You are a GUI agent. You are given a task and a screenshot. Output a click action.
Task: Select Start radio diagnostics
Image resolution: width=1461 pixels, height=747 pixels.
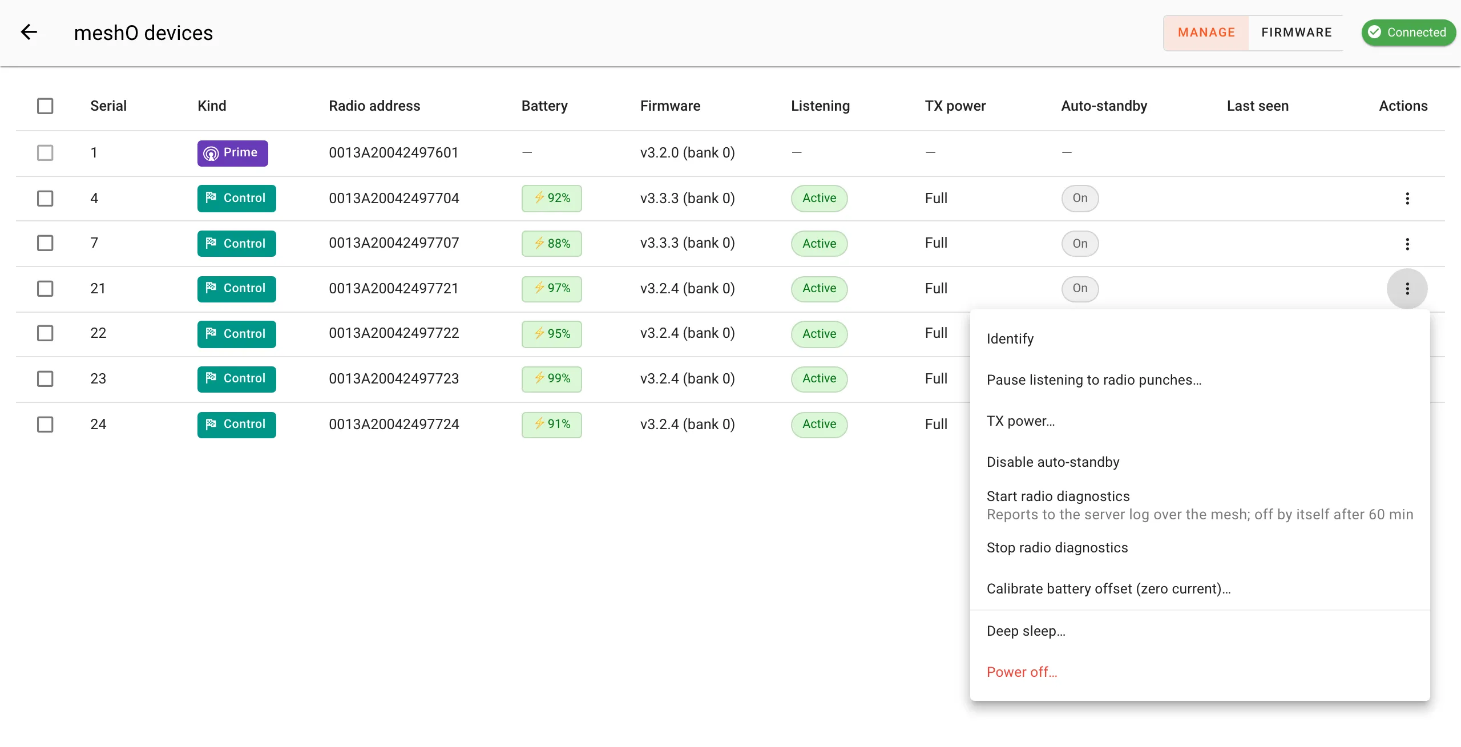pyautogui.click(x=1200, y=505)
